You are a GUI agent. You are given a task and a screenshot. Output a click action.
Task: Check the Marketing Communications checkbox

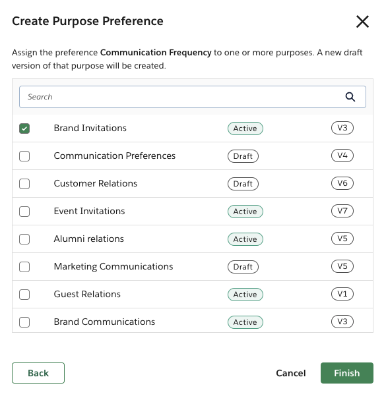pyautogui.click(x=24, y=267)
